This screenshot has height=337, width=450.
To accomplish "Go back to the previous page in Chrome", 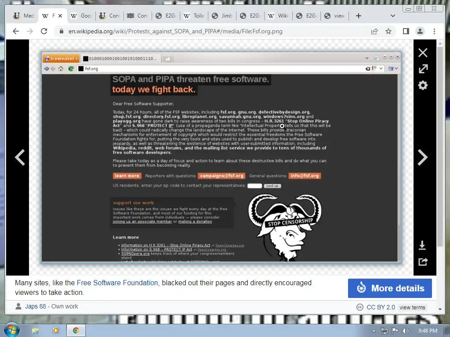I will click(16, 31).
